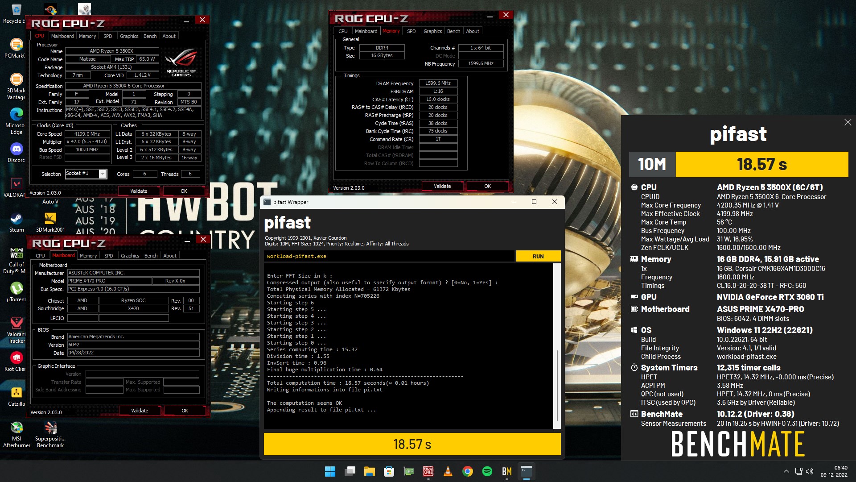
Task: Launch the 3DMark2001 desktop shortcut
Action: click(x=50, y=222)
